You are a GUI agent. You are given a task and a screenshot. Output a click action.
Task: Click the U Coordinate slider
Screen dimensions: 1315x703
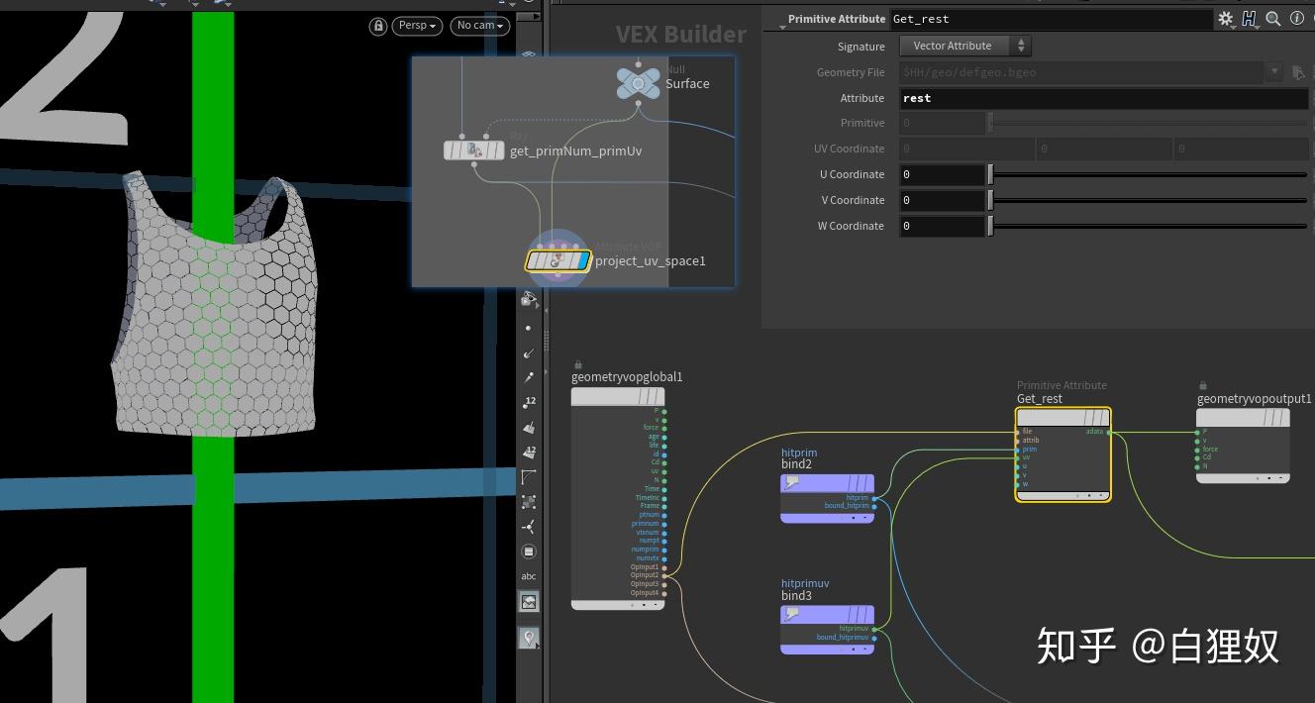[1149, 174]
